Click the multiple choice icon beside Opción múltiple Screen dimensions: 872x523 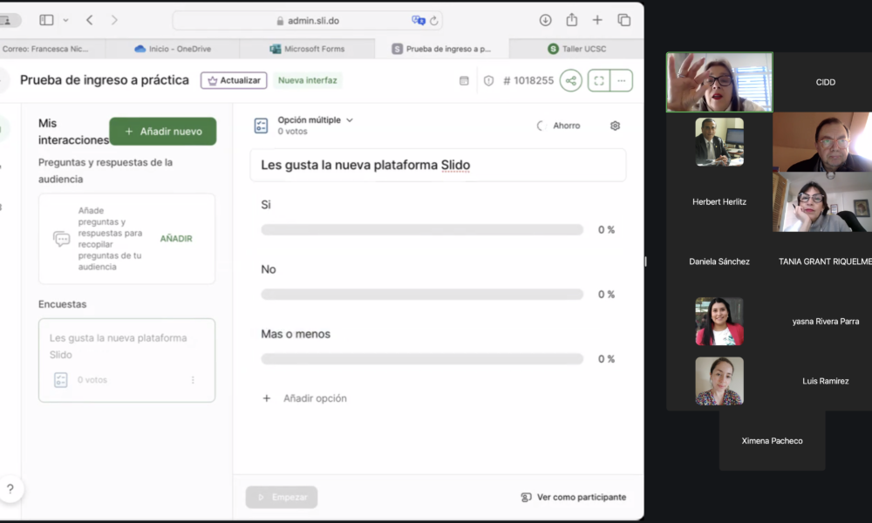pos(261,126)
